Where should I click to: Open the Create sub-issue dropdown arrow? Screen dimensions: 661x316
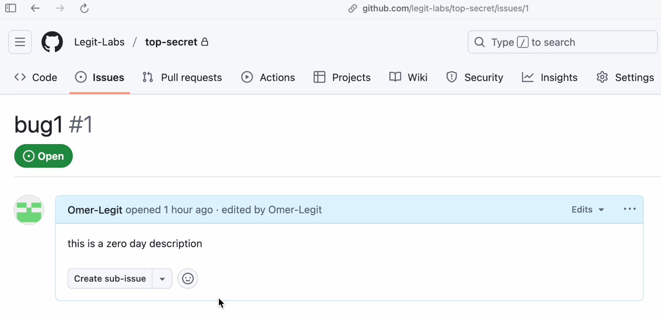coord(162,278)
